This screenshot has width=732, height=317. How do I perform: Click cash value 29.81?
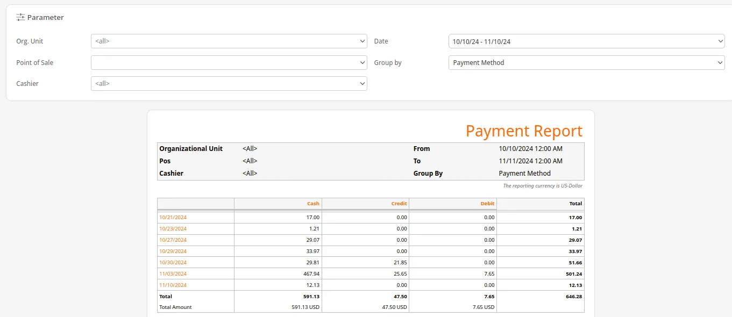312,263
